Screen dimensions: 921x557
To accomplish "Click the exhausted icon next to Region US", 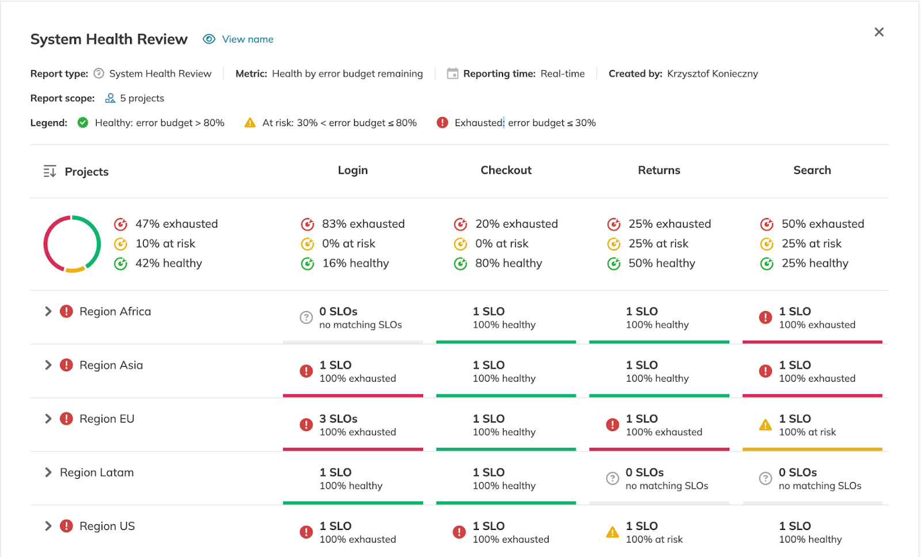I will click(x=66, y=525).
